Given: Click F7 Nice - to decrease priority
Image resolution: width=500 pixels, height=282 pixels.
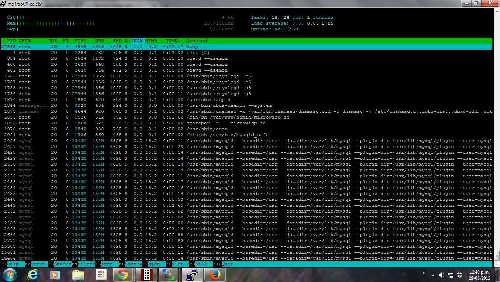Looking at the screenshot, I should 154,264.
